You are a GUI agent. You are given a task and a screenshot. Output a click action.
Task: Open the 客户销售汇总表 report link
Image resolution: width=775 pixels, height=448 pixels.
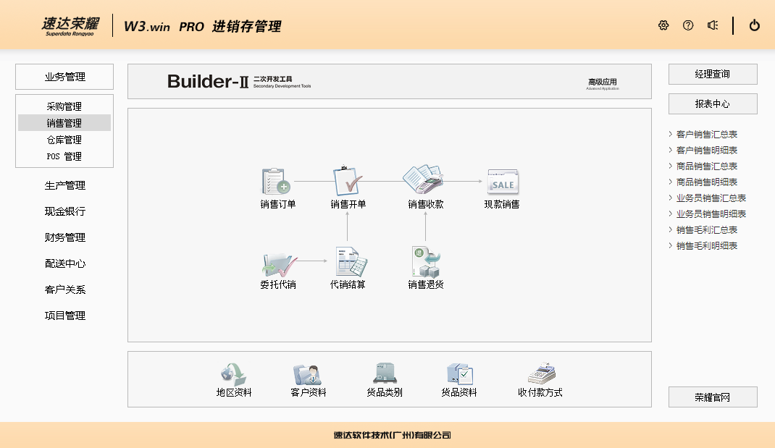(707, 135)
